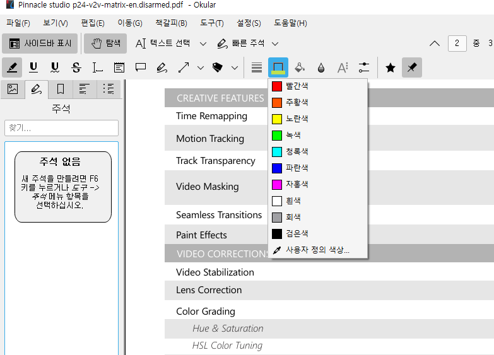Select the typewriter text tool
Screen dimensions: 494x355
98,67
